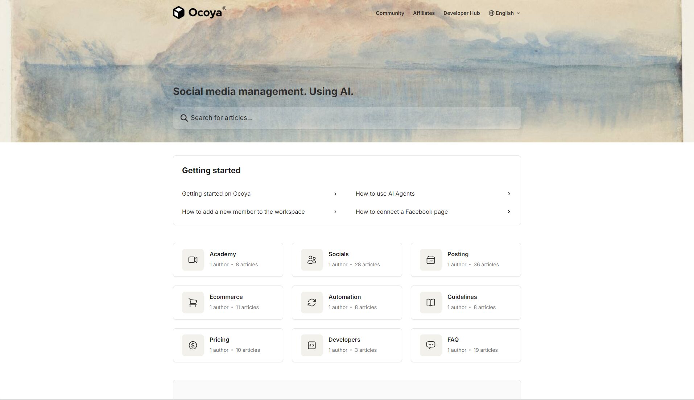Image resolution: width=694 pixels, height=400 pixels.
Task: Open How to add a new member article
Action: point(243,212)
